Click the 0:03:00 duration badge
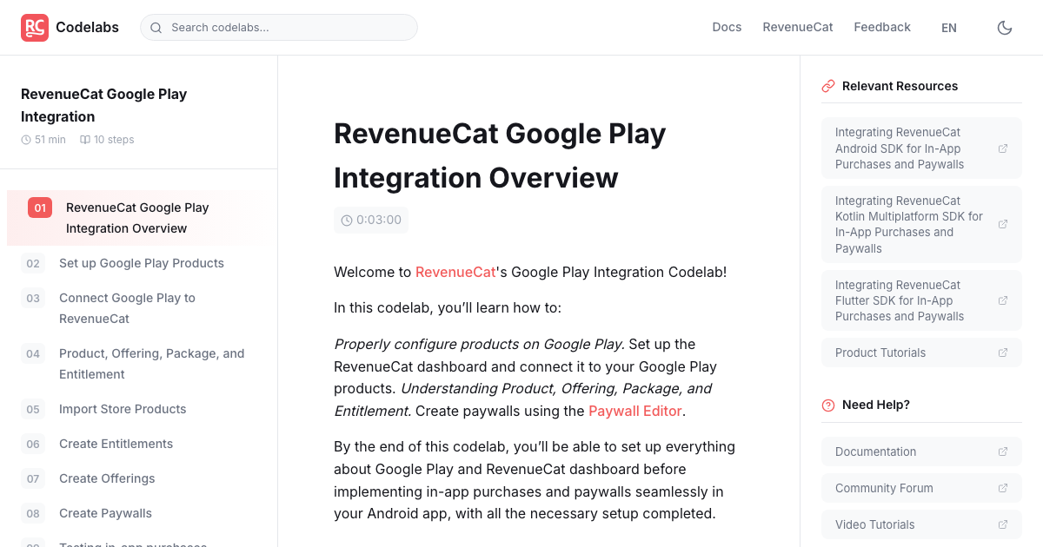Viewport: 1043px width, 547px height. click(x=371, y=220)
